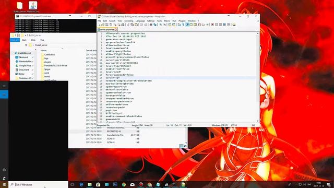The width and height of the screenshot is (334, 188).
Task: Click the Up arrow in Explorer address bar
Action: point(26,45)
